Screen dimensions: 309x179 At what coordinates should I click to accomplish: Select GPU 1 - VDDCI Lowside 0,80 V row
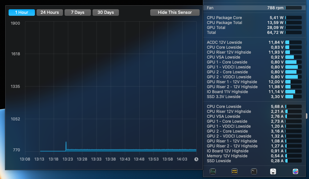pyautogui.click(x=254, y=67)
